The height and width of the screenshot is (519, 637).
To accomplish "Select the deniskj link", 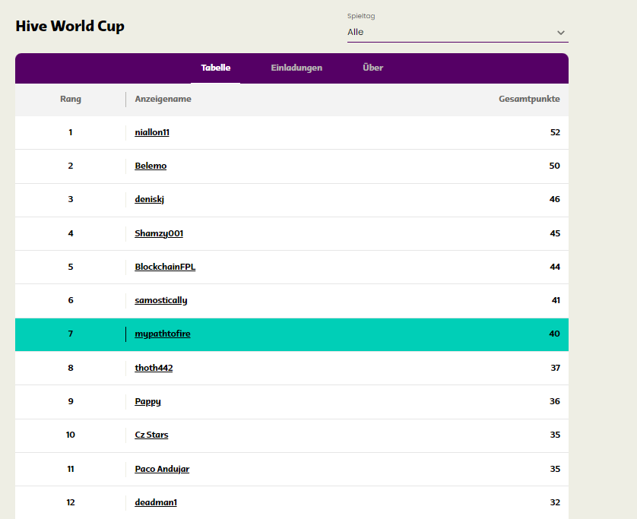I will click(x=150, y=199).
